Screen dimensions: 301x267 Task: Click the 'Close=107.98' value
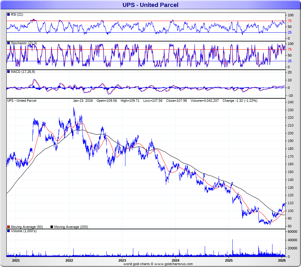tap(177, 101)
